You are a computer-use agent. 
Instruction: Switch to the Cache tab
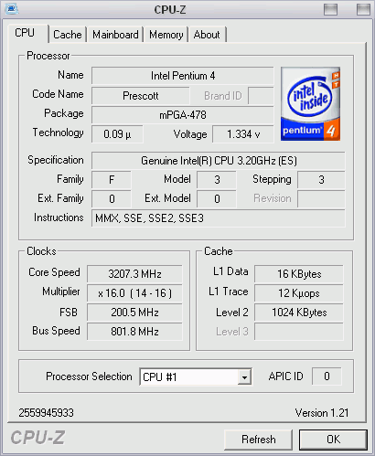tap(68, 35)
